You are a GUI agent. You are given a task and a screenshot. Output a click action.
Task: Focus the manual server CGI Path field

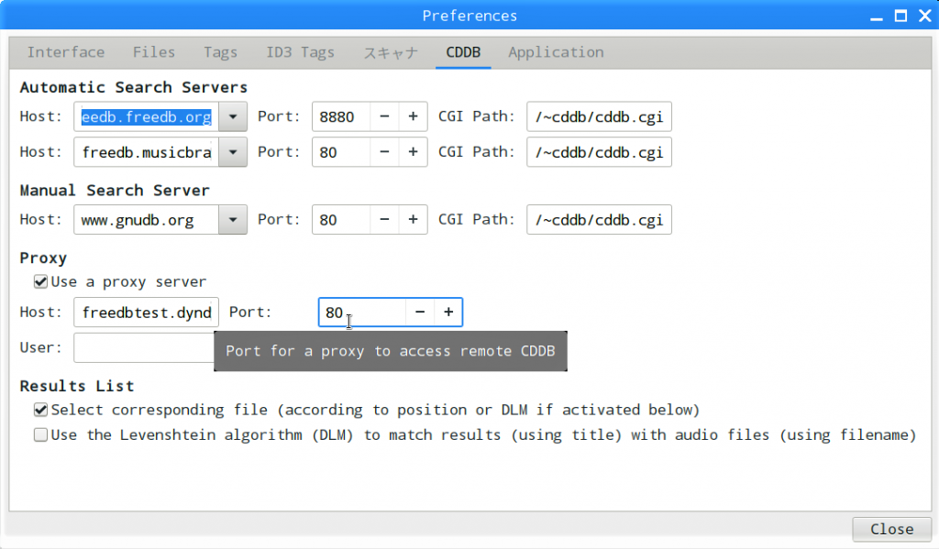click(599, 220)
